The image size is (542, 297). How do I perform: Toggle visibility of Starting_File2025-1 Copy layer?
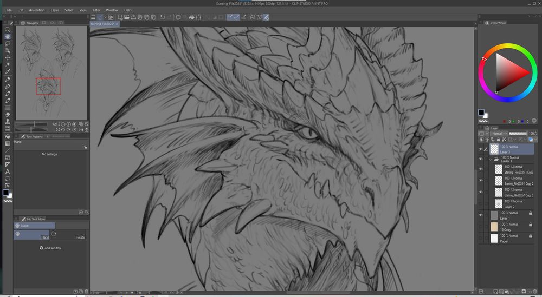tap(480, 169)
